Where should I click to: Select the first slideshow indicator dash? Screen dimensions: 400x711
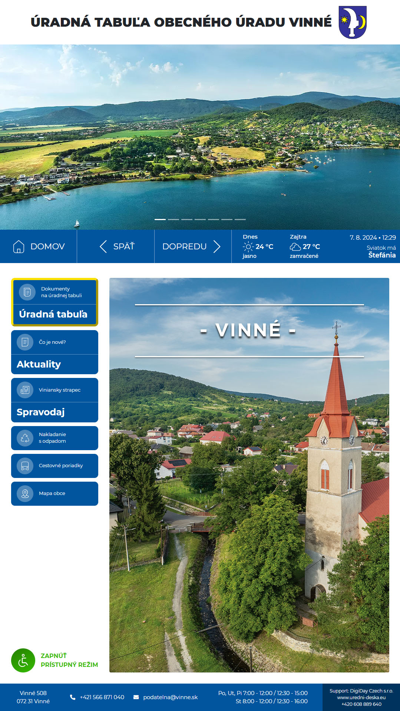point(160,219)
